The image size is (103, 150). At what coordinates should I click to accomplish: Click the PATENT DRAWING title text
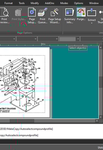click(x=8, y=109)
